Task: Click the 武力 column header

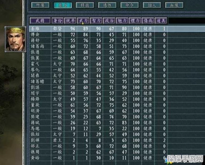Action: pyautogui.click(x=83, y=21)
